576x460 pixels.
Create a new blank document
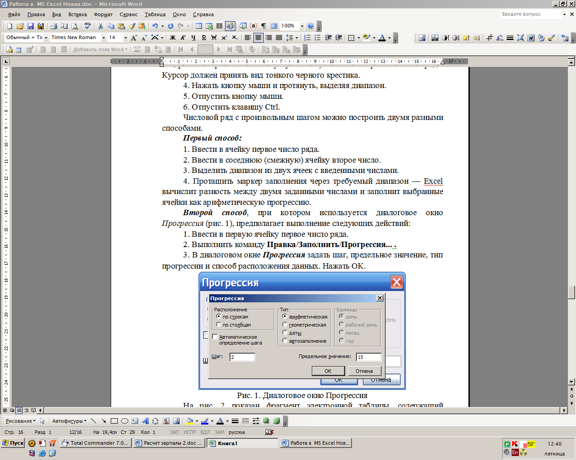(x=9, y=26)
